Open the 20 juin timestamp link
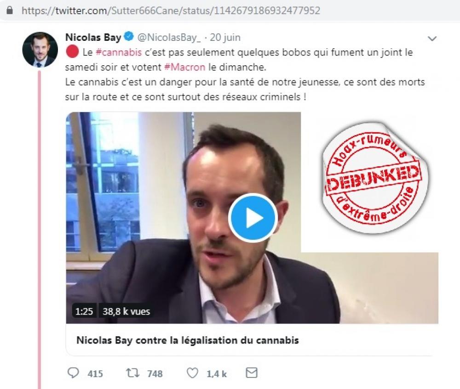 (225, 38)
